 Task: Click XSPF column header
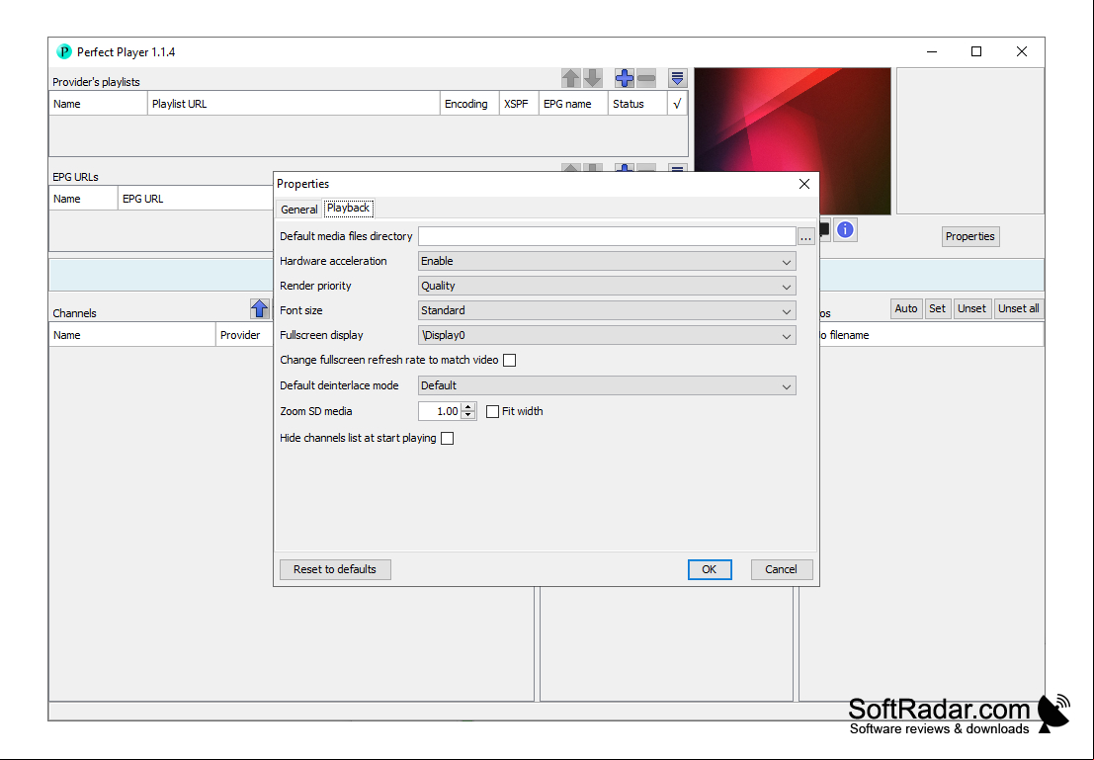click(519, 104)
